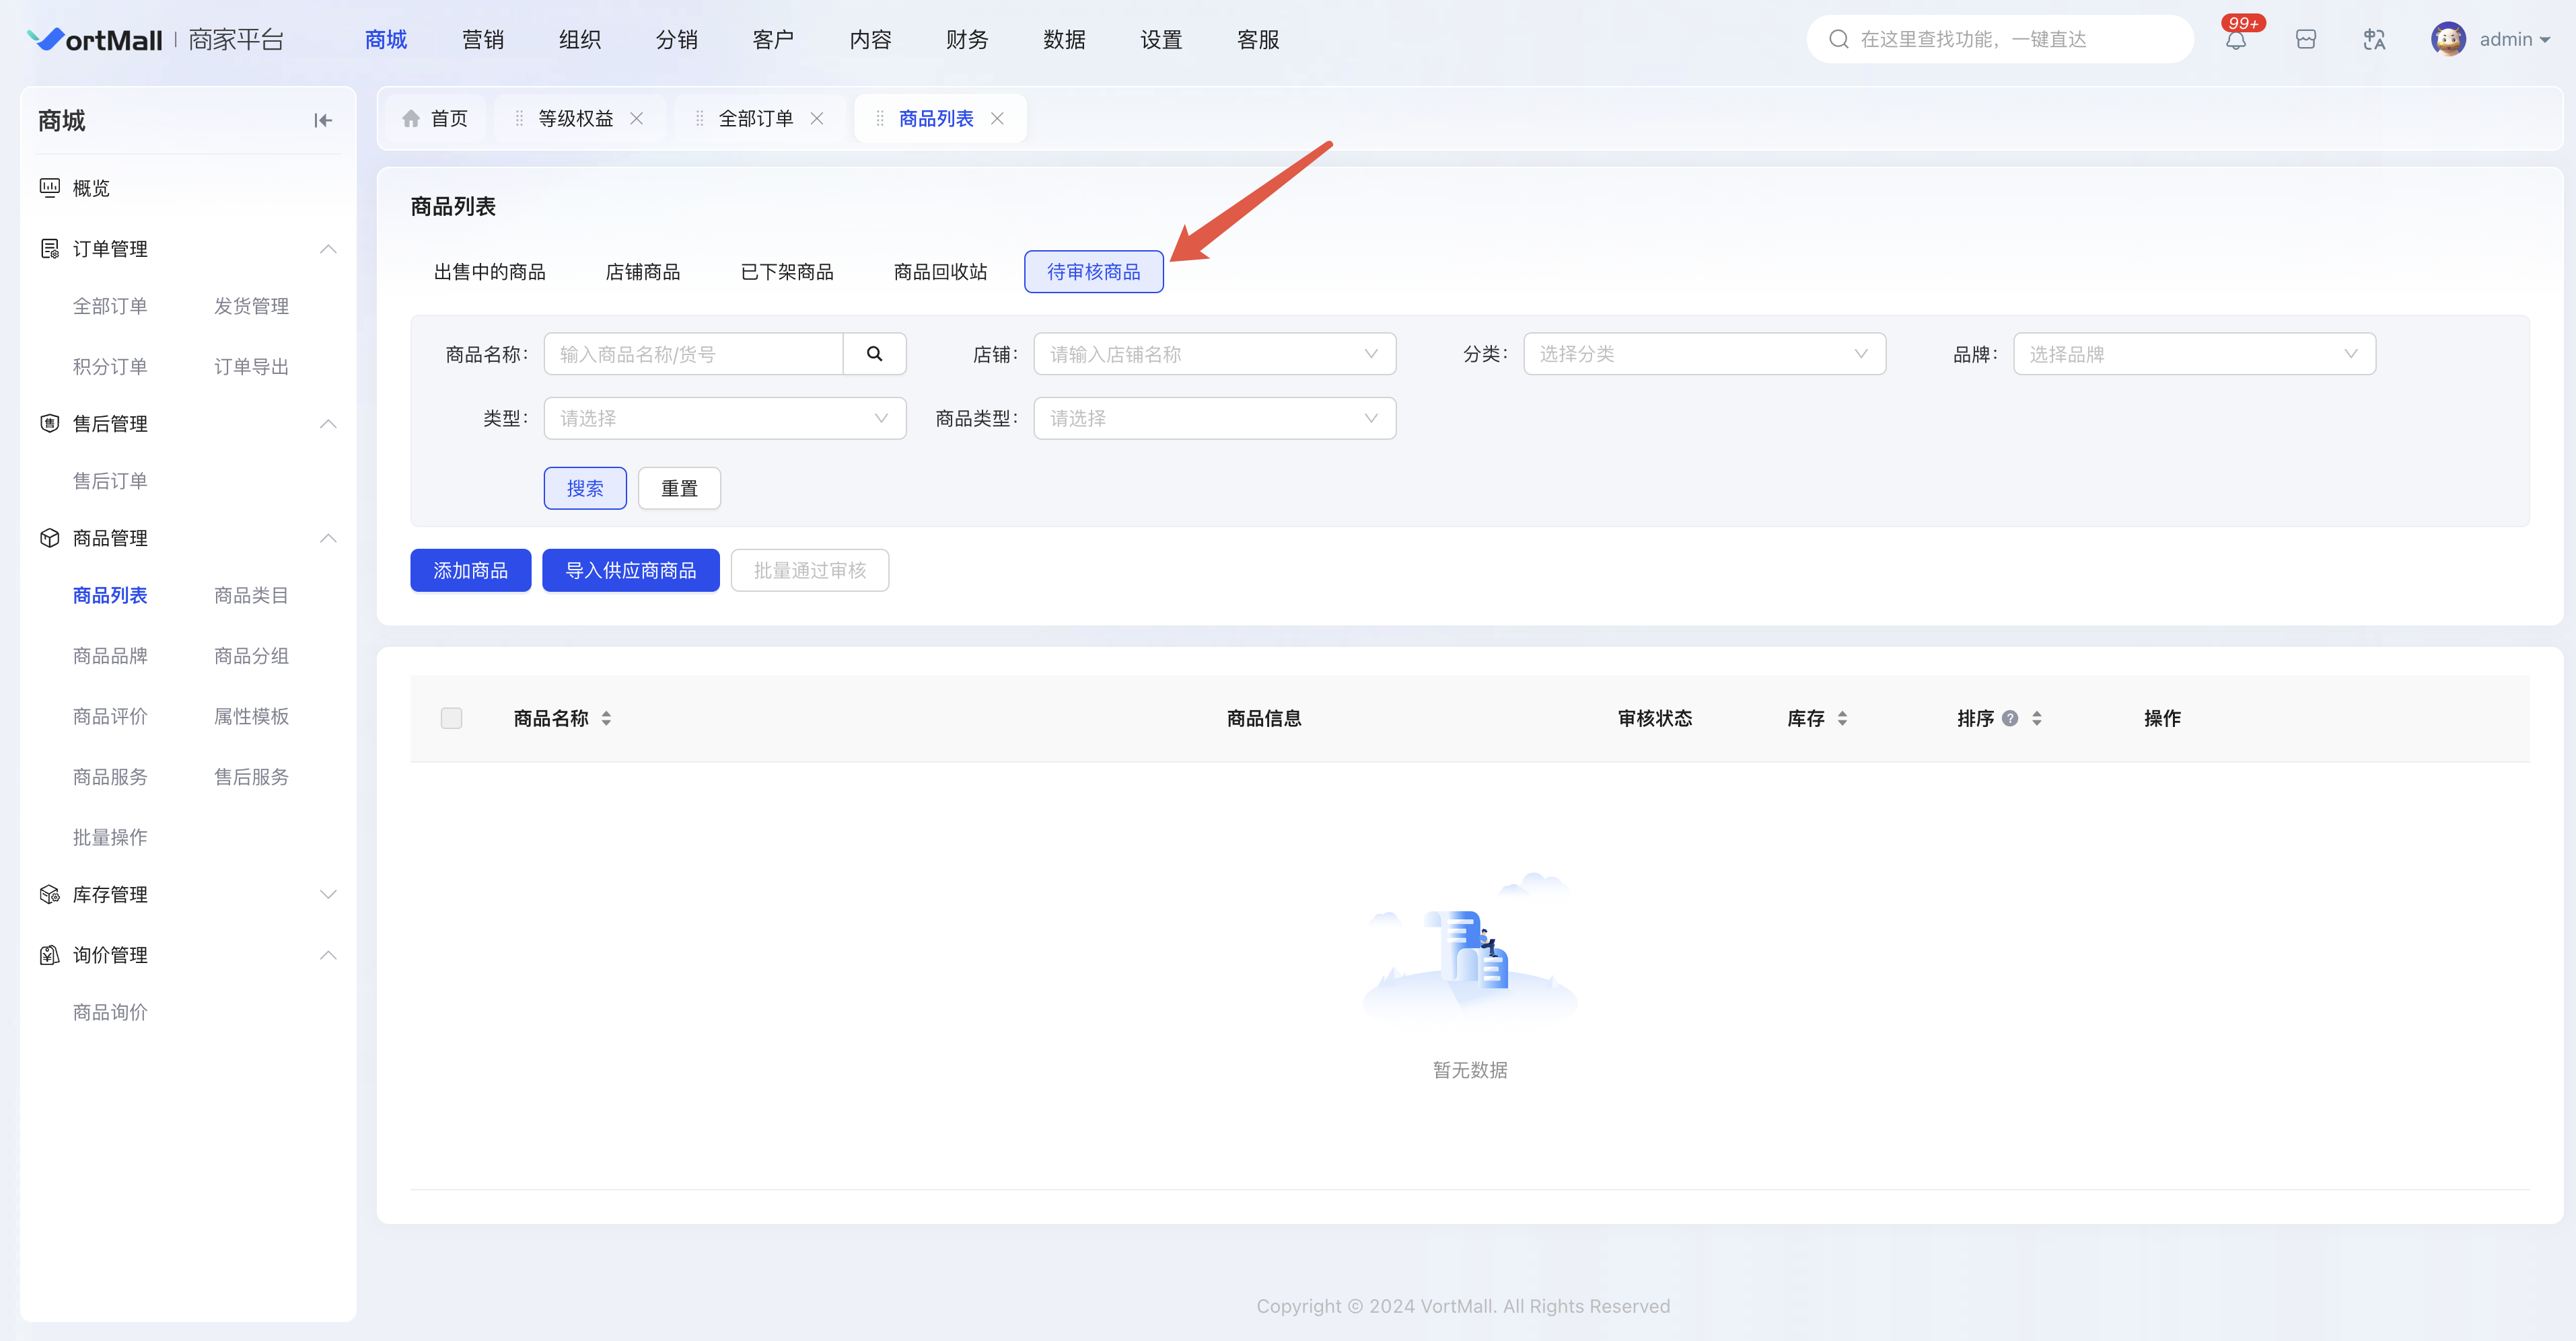Click the 商品名称 input field
This screenshot has width=2576, height=1341.
693,354
